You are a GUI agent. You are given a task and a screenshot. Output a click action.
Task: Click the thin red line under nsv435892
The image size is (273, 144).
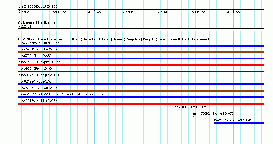pos(229,116)
